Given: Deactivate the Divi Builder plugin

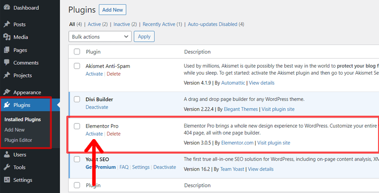Looking at the screenshot, I should [97, 107].
